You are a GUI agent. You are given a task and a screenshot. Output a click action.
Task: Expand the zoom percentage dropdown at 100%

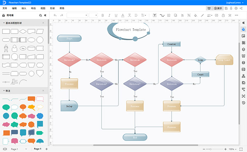click(x=233, y=149)
